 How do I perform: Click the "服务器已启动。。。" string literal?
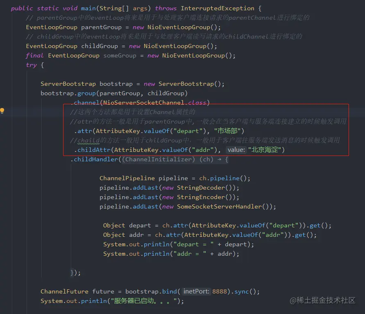tap(144, 301)
